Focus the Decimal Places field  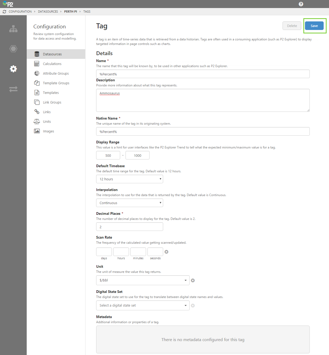pyautogui.click(x=130, y=227)
